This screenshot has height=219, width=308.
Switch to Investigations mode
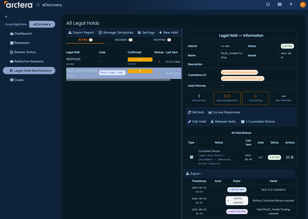pos(16,24)
